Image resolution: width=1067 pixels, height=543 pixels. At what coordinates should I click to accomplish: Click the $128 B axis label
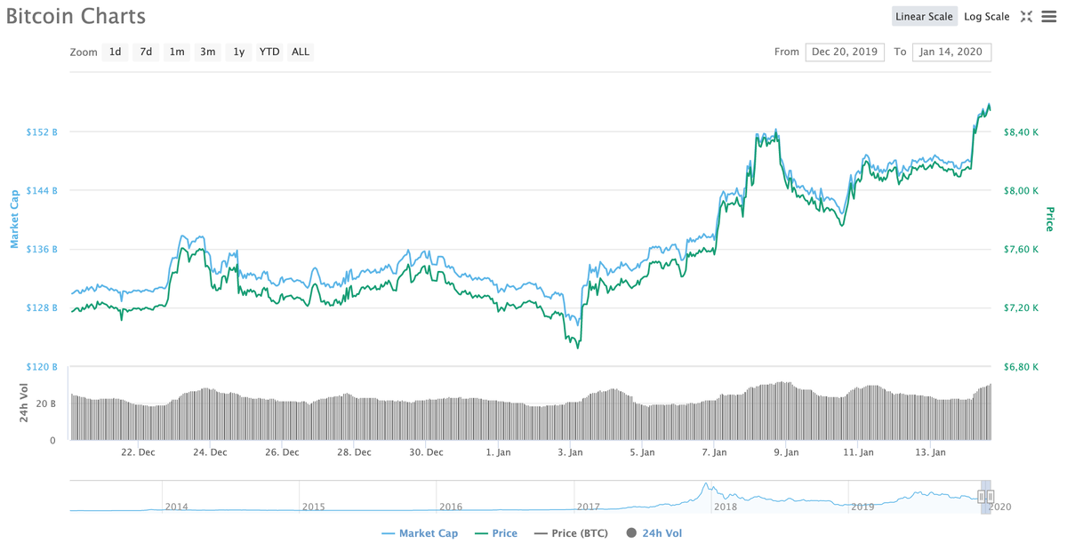pos(42,308)
